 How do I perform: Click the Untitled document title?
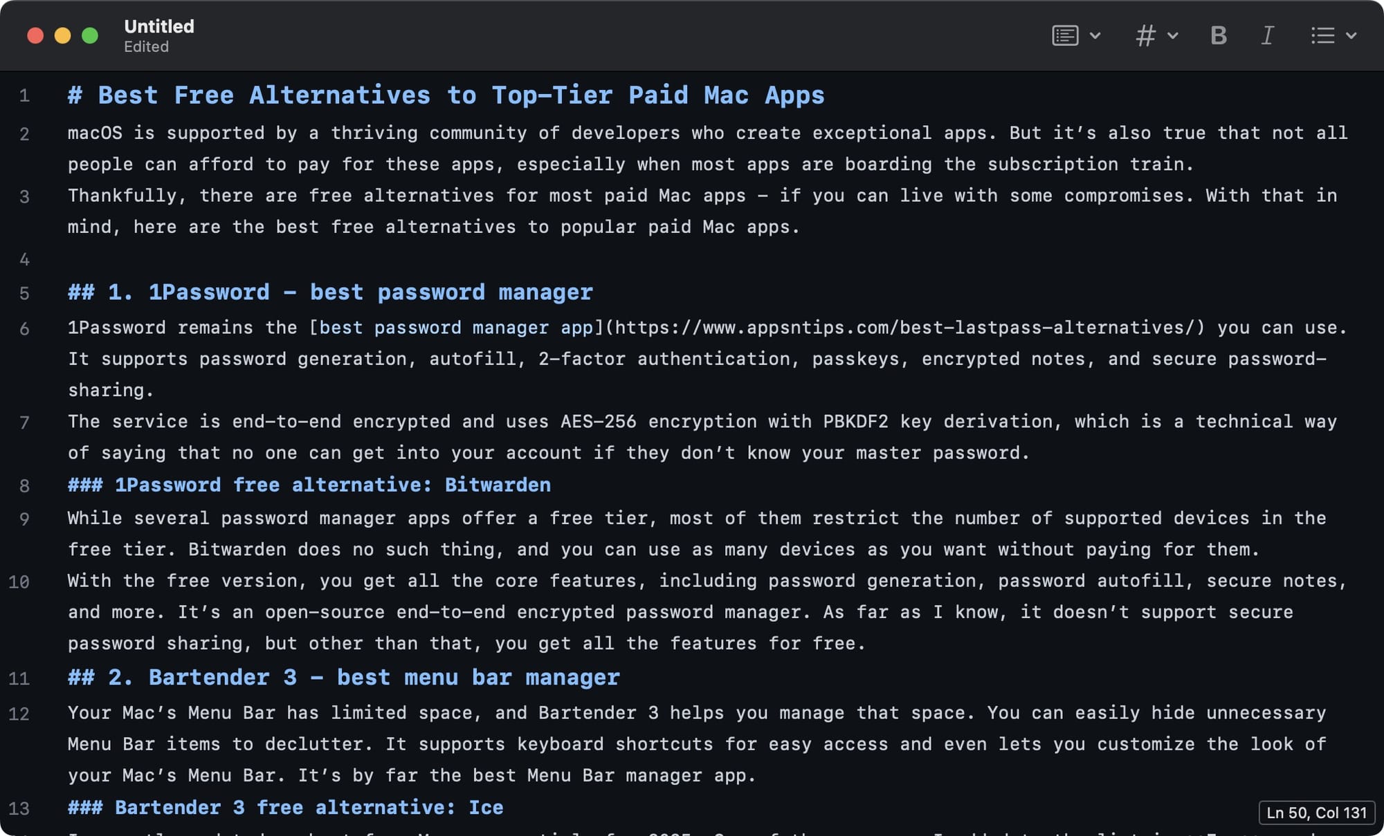[159, 26]
